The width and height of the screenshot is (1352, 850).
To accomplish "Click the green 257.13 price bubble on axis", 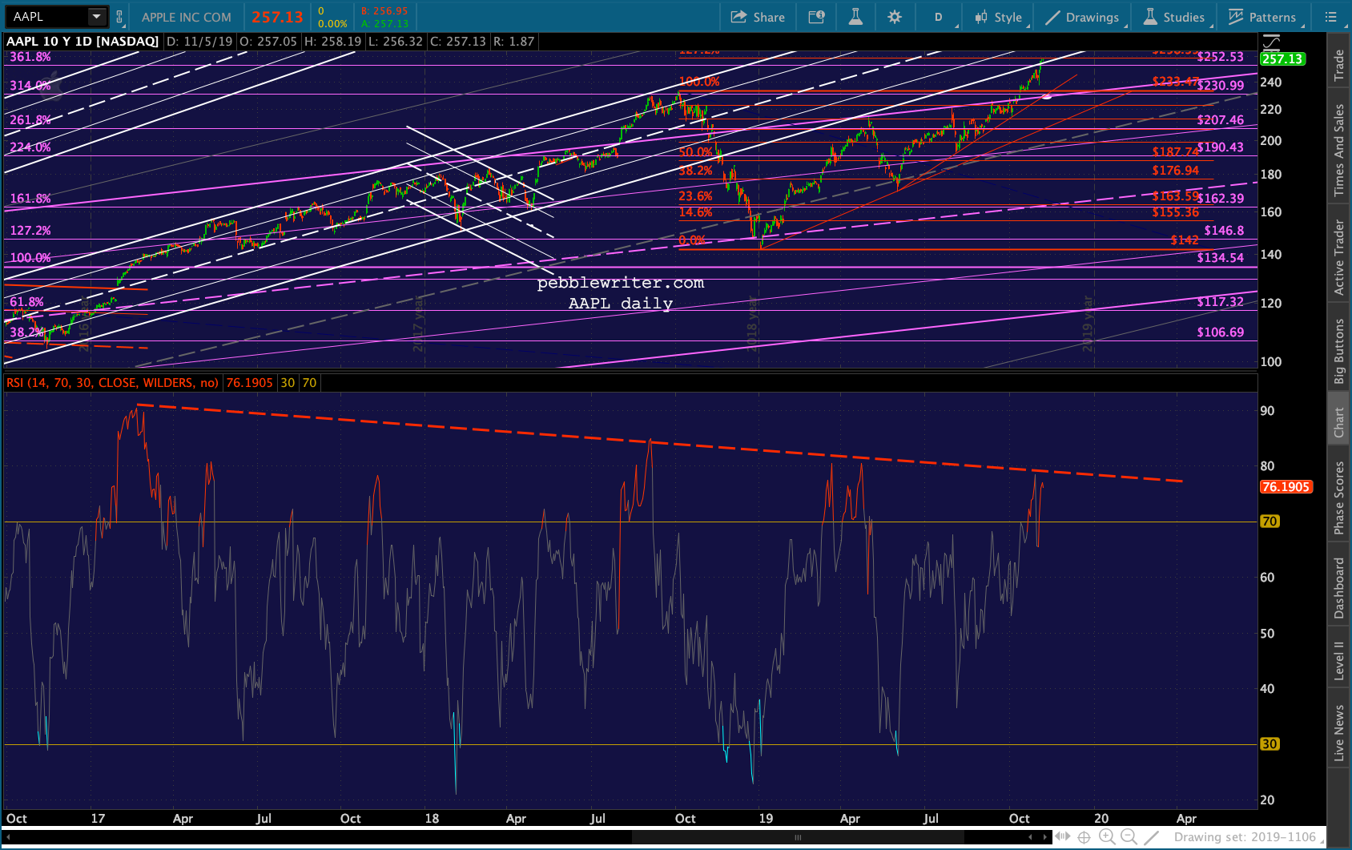I will coord(1282,59).
